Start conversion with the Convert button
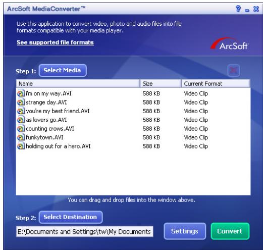The width and height of the screenshot is (263, 250). 230,231
